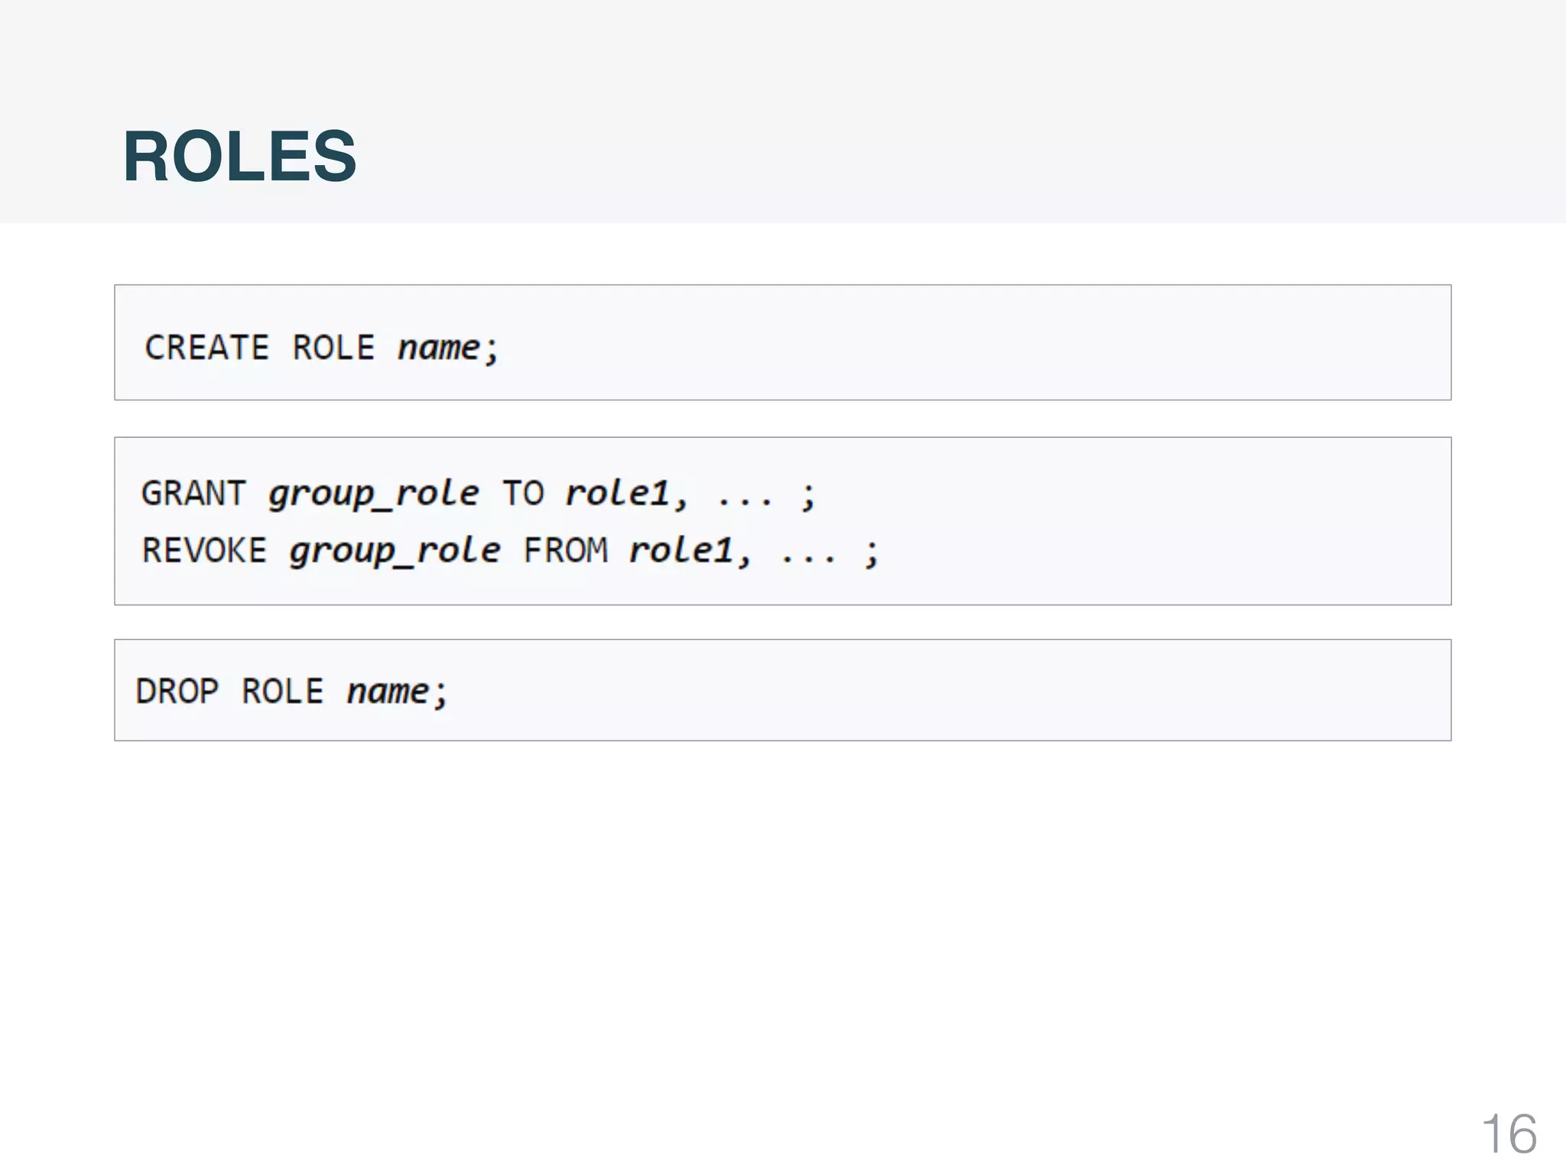Click the semicolon ending the REVOKE line
Image resolution: width=1566 pixels, height=1174 pixels.
871,553
